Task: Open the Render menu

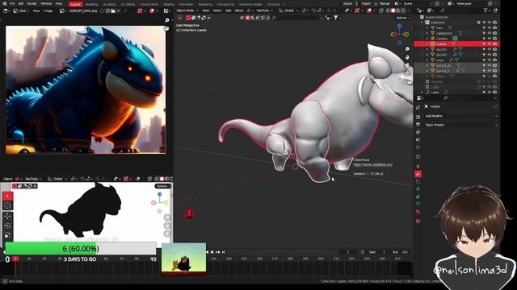Action: tap(32, 3)
